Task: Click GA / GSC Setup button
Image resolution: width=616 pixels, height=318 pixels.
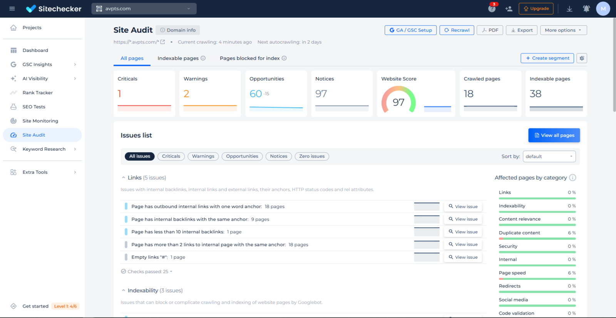Action: coord(410,30)
